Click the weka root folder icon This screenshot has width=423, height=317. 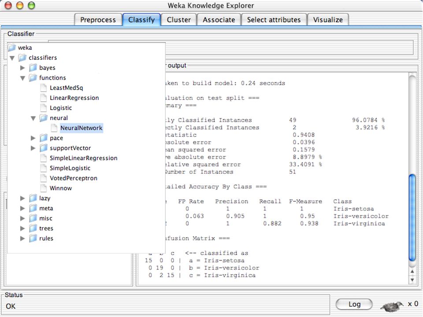click(12, 48)
